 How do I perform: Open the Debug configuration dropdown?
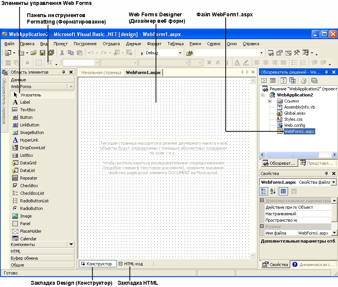180,53
